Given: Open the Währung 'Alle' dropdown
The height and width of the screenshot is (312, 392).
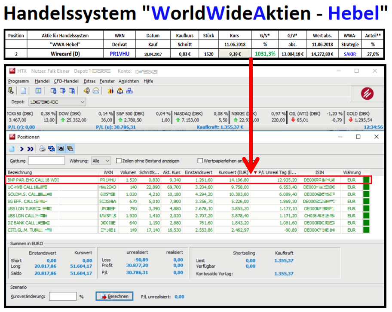Looking at the screenshot, I should (101, 161).
